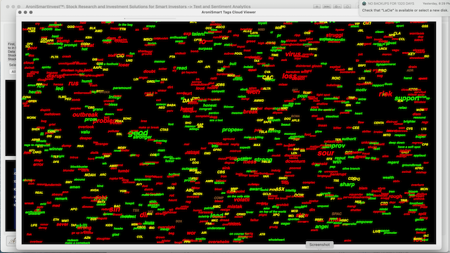Select the red tag 'loser'
The height and width of the screenshot is (253, 450).
coord(124,65)
